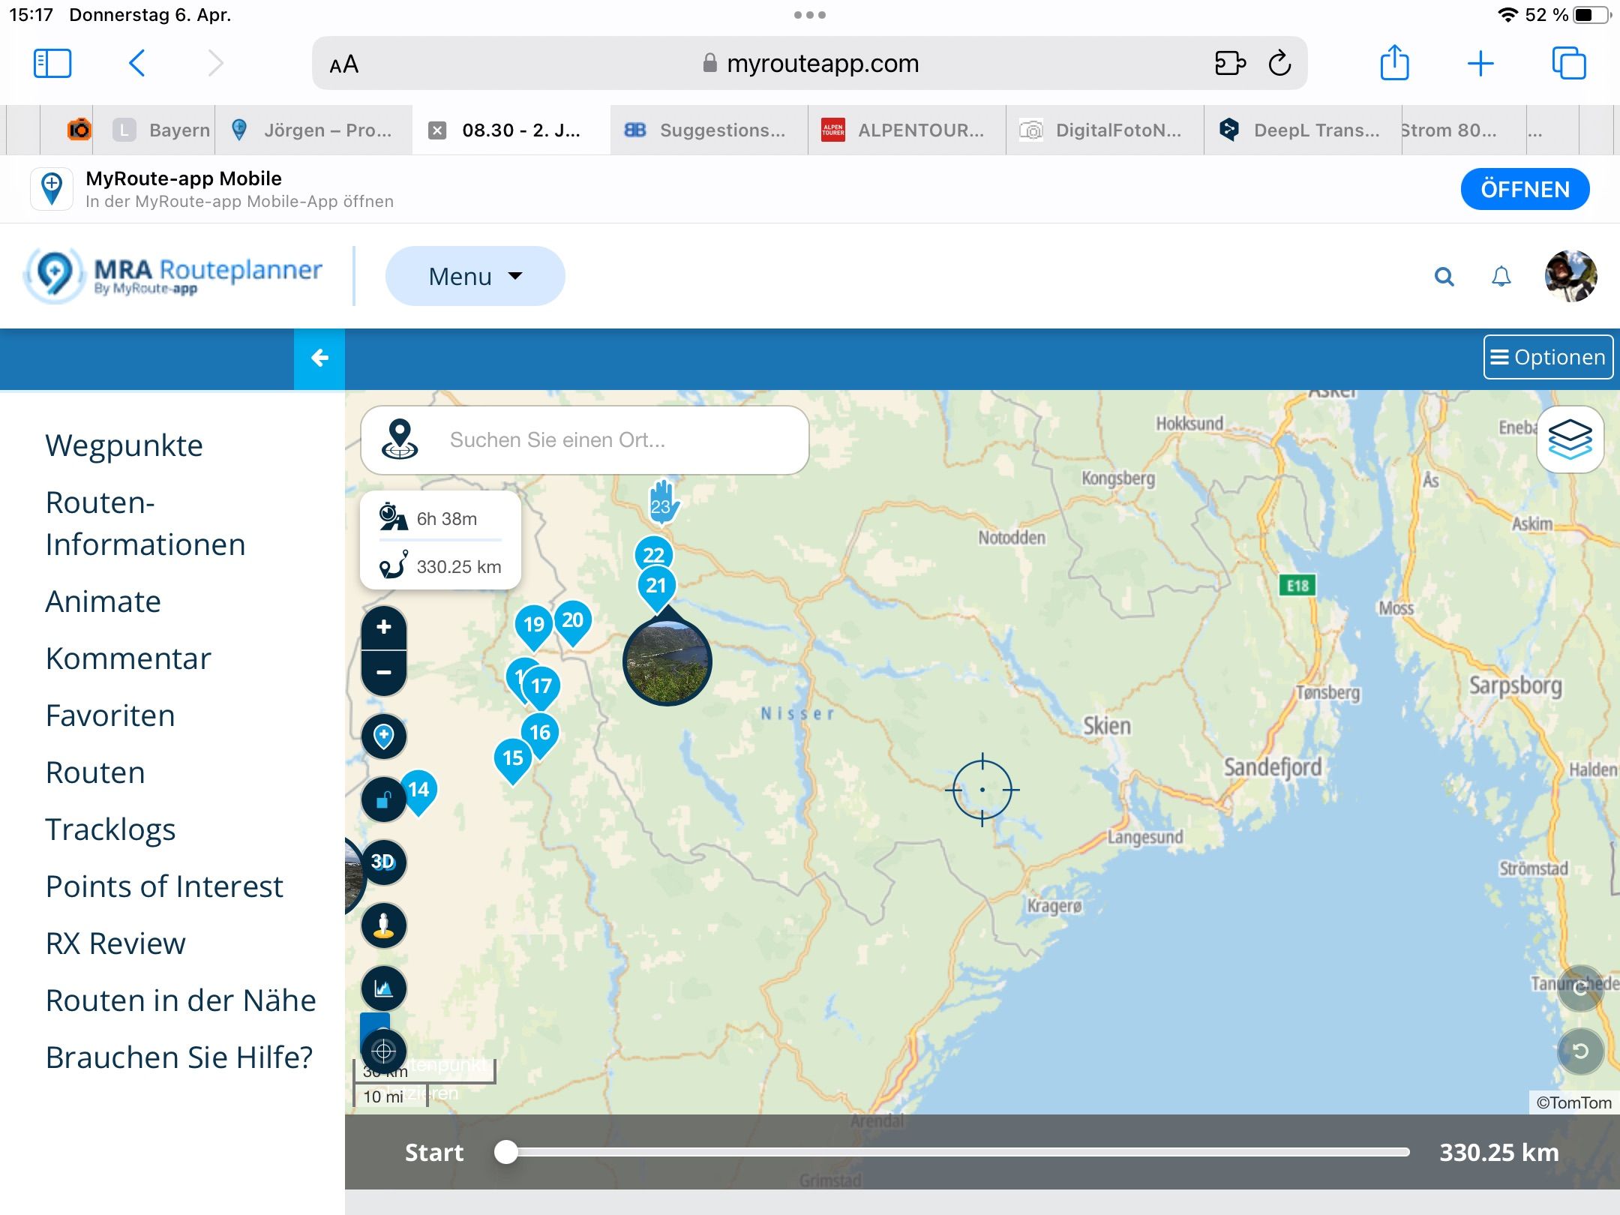1620x1215 pixels.
Task: Open Kommentar in the sidebar
Action: (x=128, y=658)
